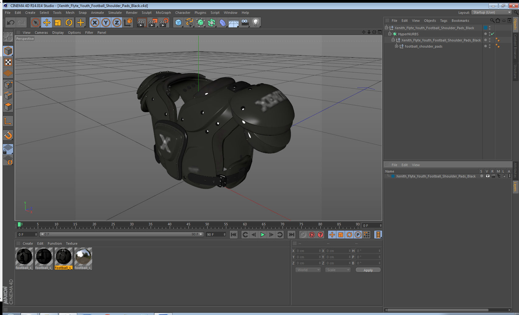Toggle the snapping magnet
The width and height of the screenshot is (519, 315).
(8, 135)
